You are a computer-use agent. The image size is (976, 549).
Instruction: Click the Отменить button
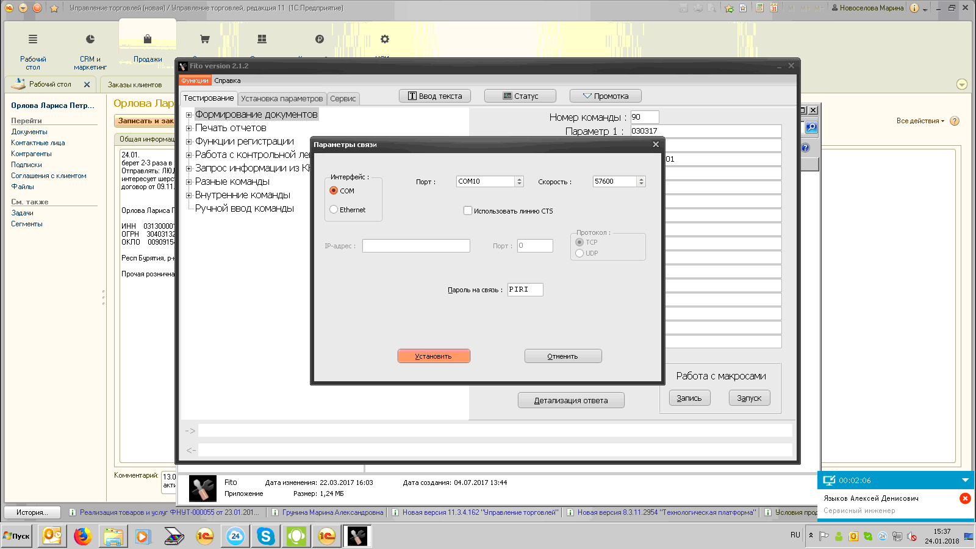point(563,356)
